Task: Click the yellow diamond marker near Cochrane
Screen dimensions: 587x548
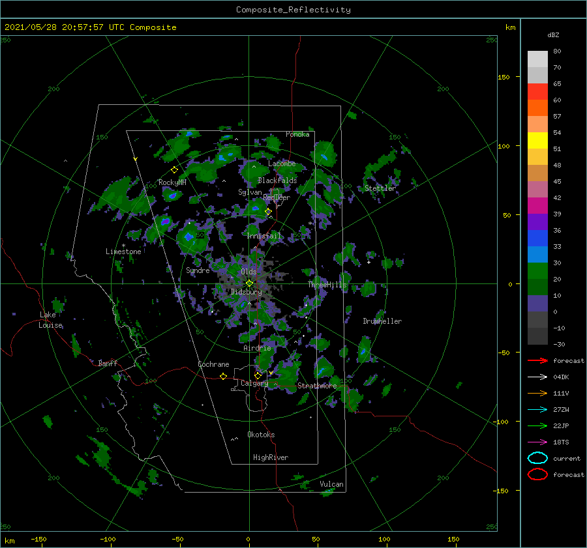Action: (x=223, y=376)
